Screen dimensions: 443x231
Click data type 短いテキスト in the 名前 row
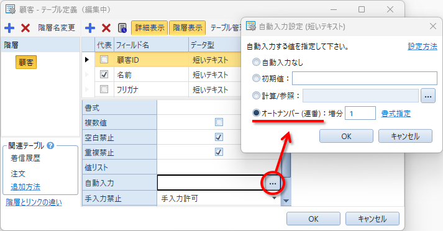click(x=215, y=75)
